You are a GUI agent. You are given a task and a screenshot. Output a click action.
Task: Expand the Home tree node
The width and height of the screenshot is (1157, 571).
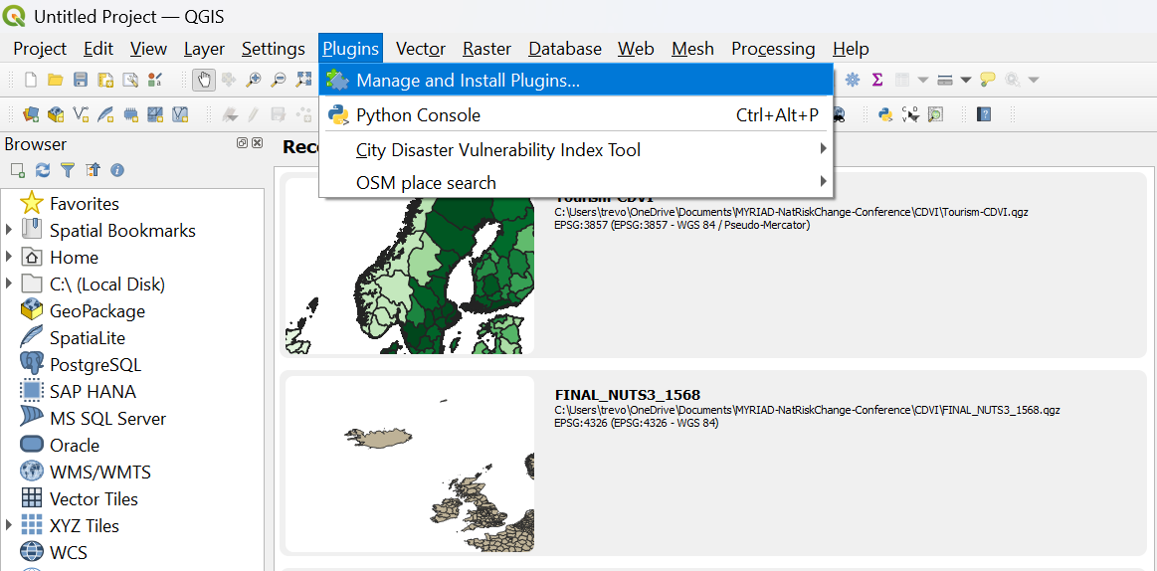tap(9, 257)
